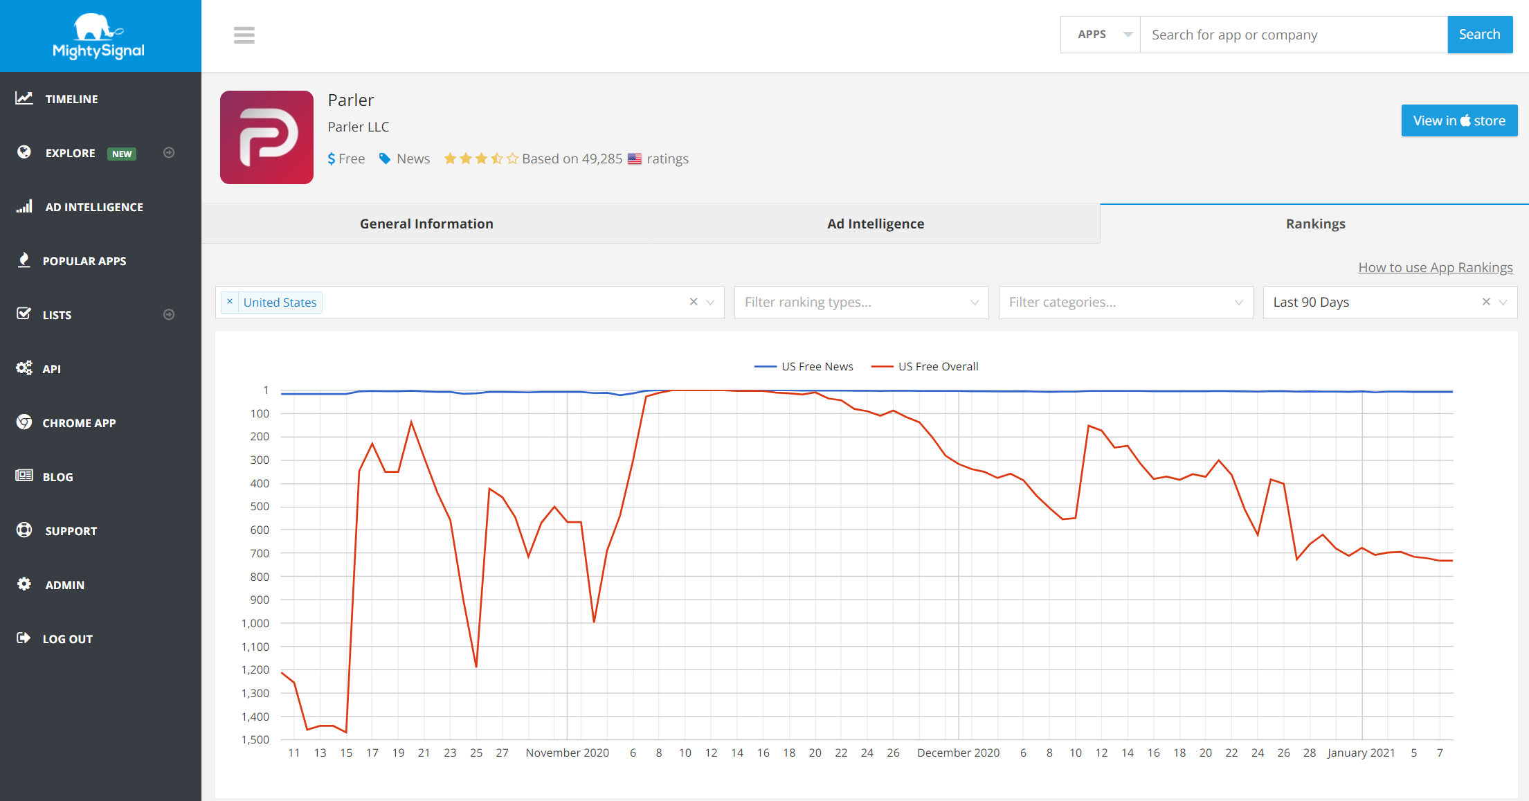1529x801 pixels.
Task: Open Support in the sidebar
Action: click(x=71, y=531)
